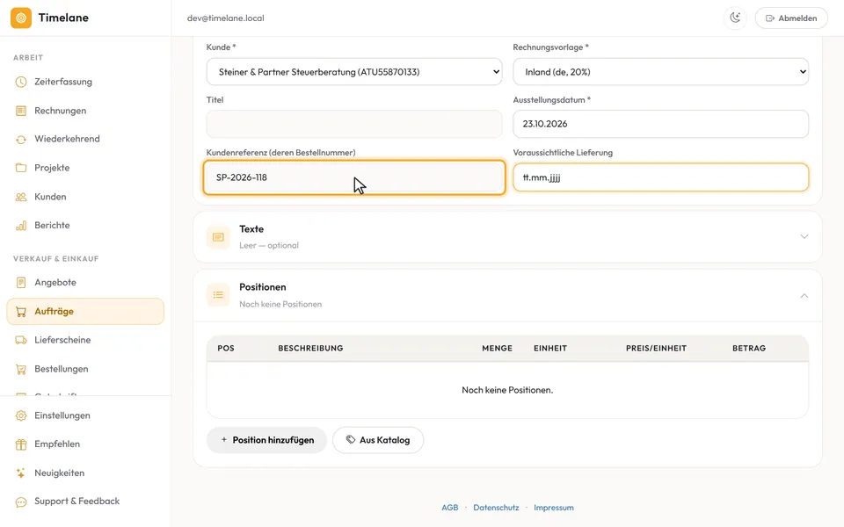Click the Aus Katalog button
Screen dimensions: 844x527
[378, 440]
